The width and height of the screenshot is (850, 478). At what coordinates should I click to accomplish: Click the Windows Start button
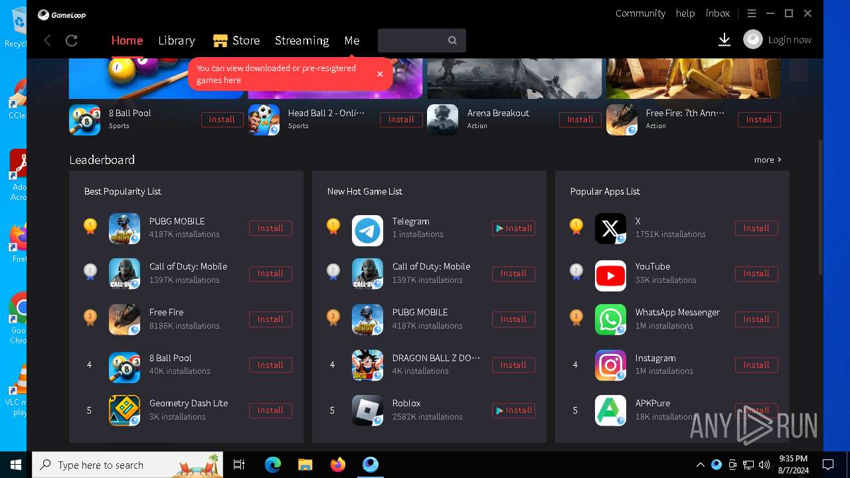click(15, 465)
